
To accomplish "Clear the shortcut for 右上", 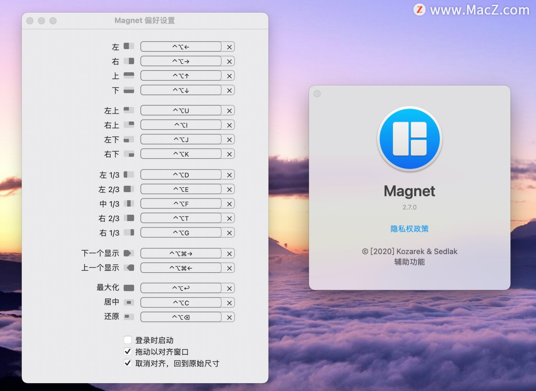I will tap(229, 125).
